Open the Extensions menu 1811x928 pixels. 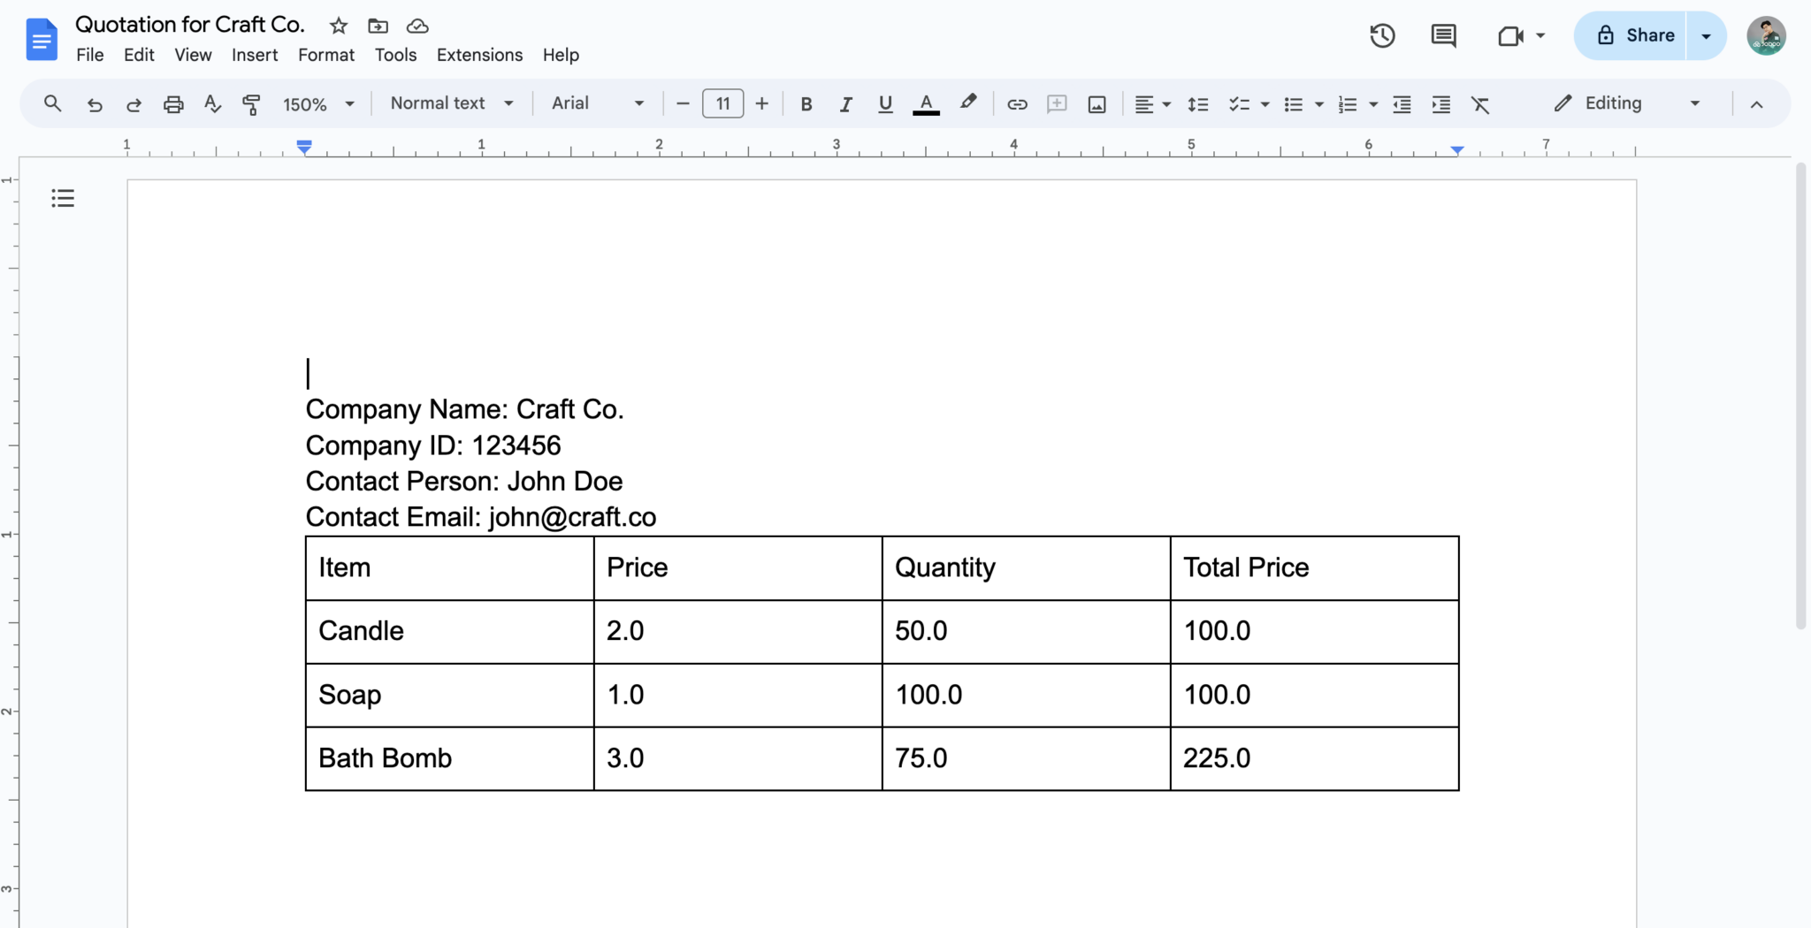[x=478, y=55]
